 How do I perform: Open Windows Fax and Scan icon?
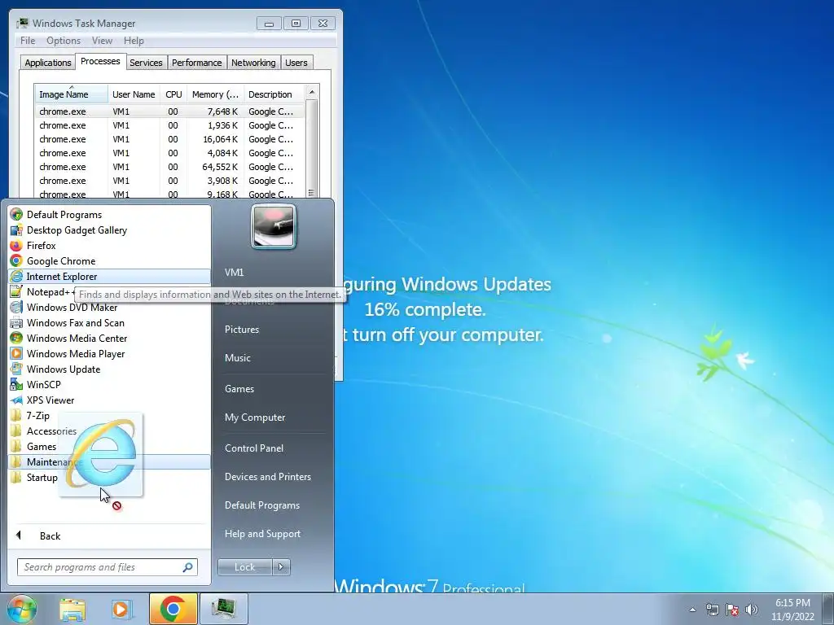coord(16,322)
